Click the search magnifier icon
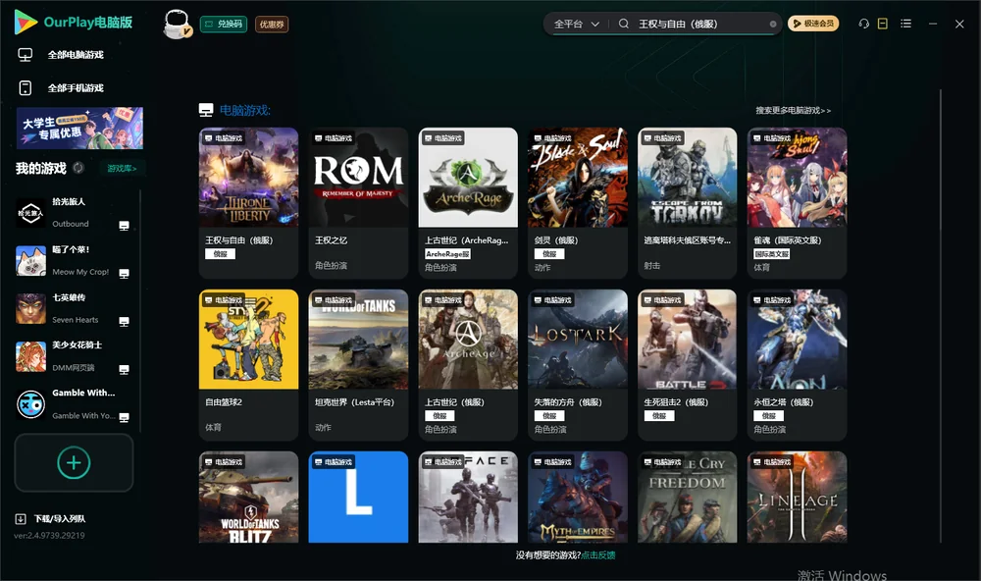981x581 pixels. [x=624, y=24]
